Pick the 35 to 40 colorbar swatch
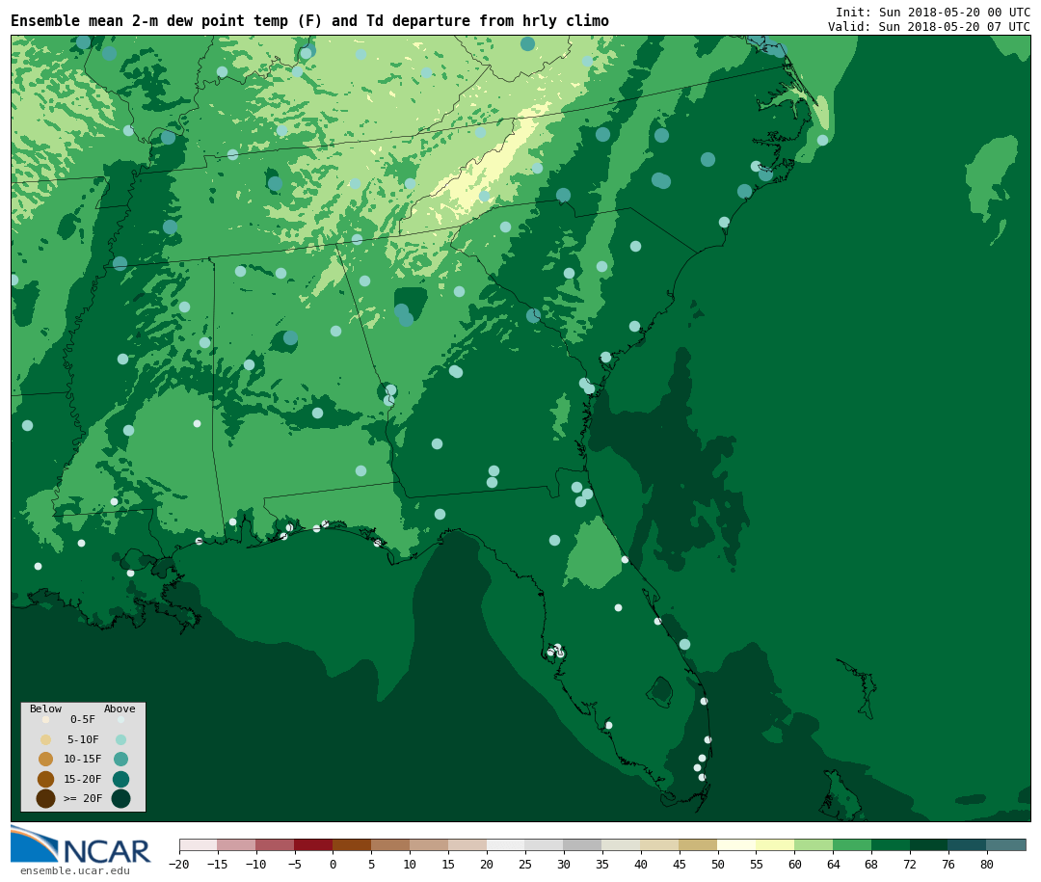Screen dimensions: 1041x882 point(622,844)
